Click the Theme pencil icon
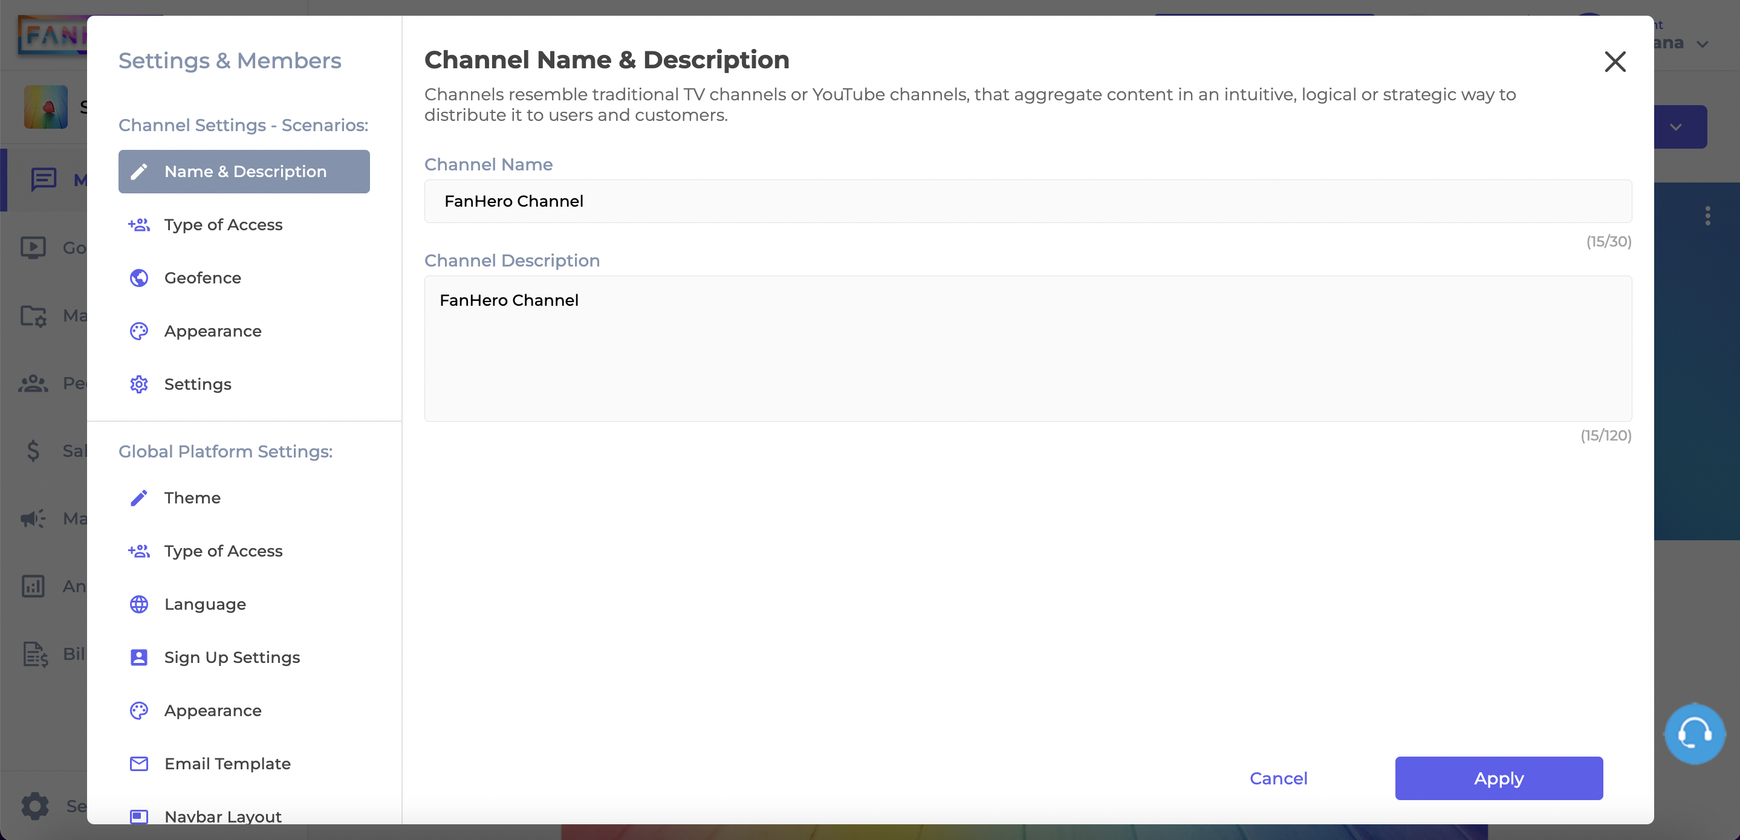 click(x=139, y=497)
